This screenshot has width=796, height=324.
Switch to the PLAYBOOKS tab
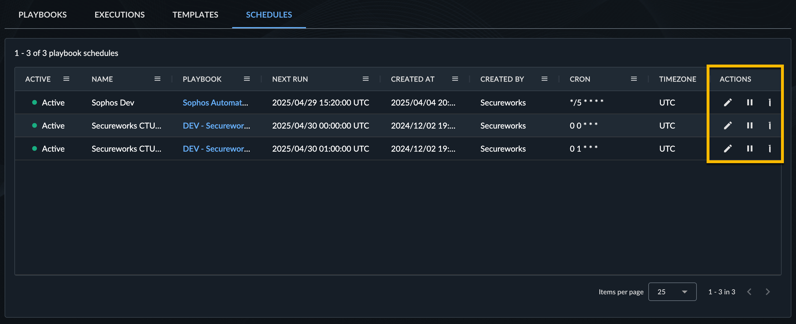pos(43,14)
